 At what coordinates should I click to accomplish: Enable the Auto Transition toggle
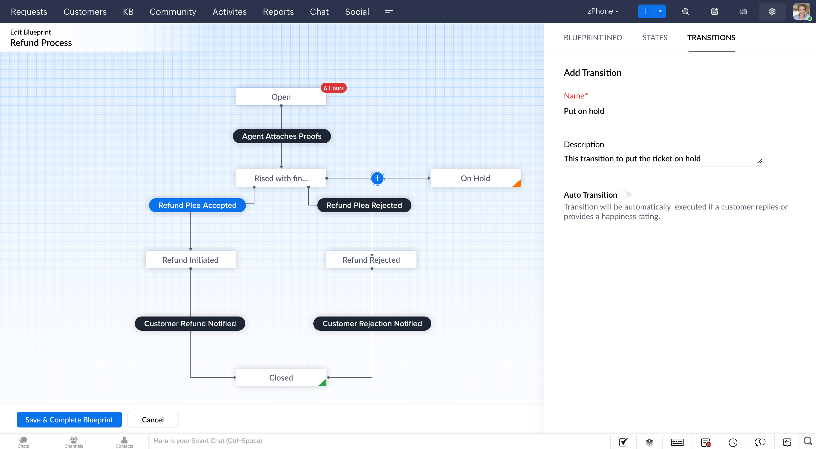tap(626, 194)
